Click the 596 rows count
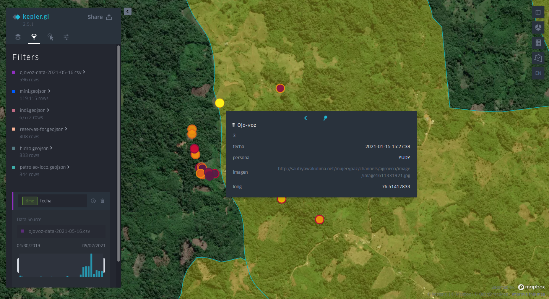The height and width of the screenshot is (299, 549). tap(29, 80)
